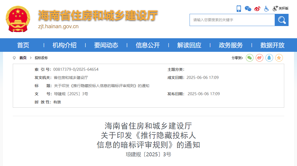Click the 招标投标 breadcrumb link

(41, 58)
